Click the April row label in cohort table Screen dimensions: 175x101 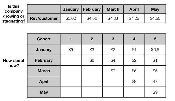[x=44, y=82]
